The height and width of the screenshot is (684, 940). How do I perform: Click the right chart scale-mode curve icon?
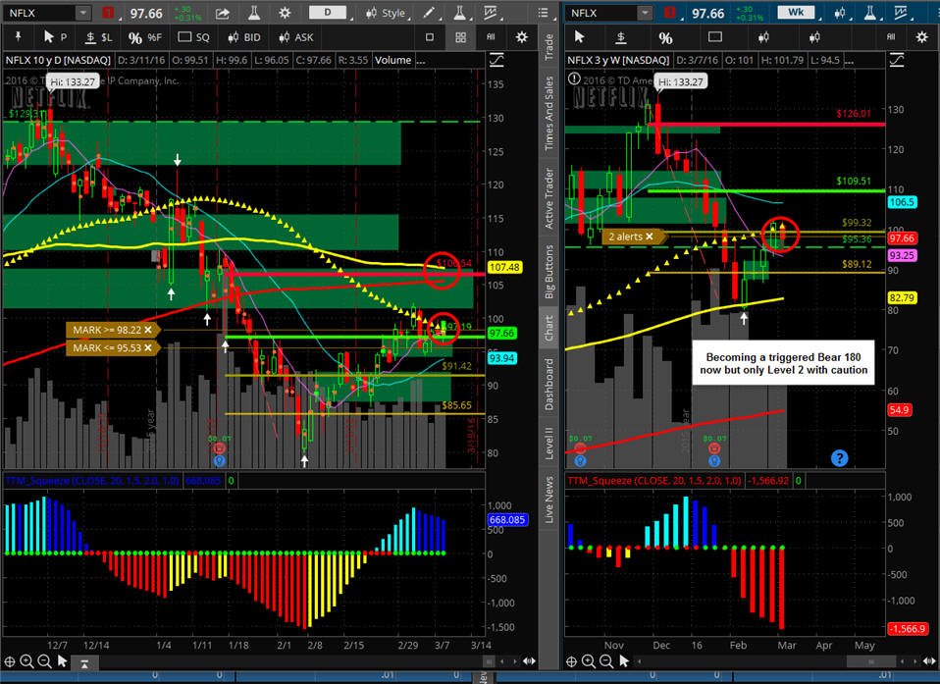(896, 60)
